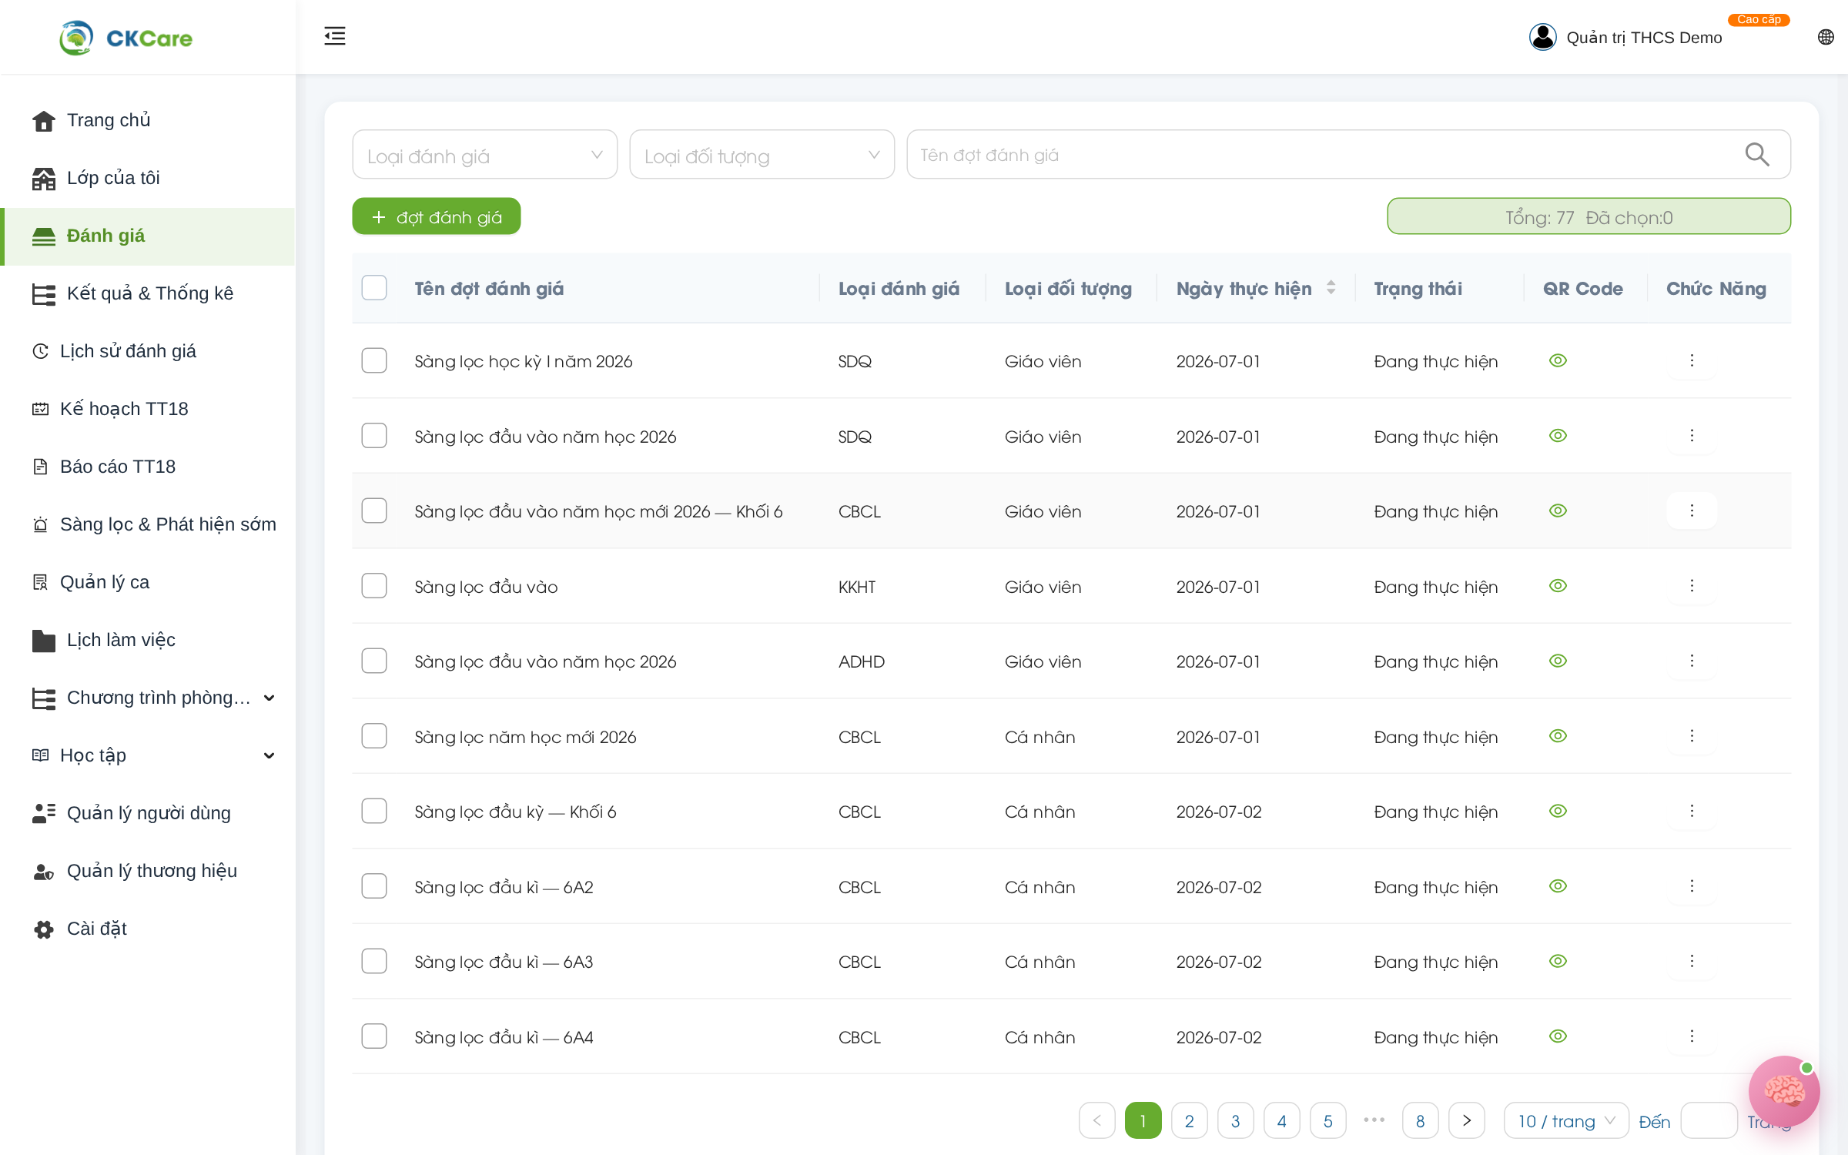The width and height of the screenshot is (1848, 1155).
Task: Sort by Ngày thực hiện column arrows
Action: pos(1331,288)
